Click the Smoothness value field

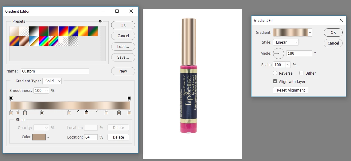[39, 91]
